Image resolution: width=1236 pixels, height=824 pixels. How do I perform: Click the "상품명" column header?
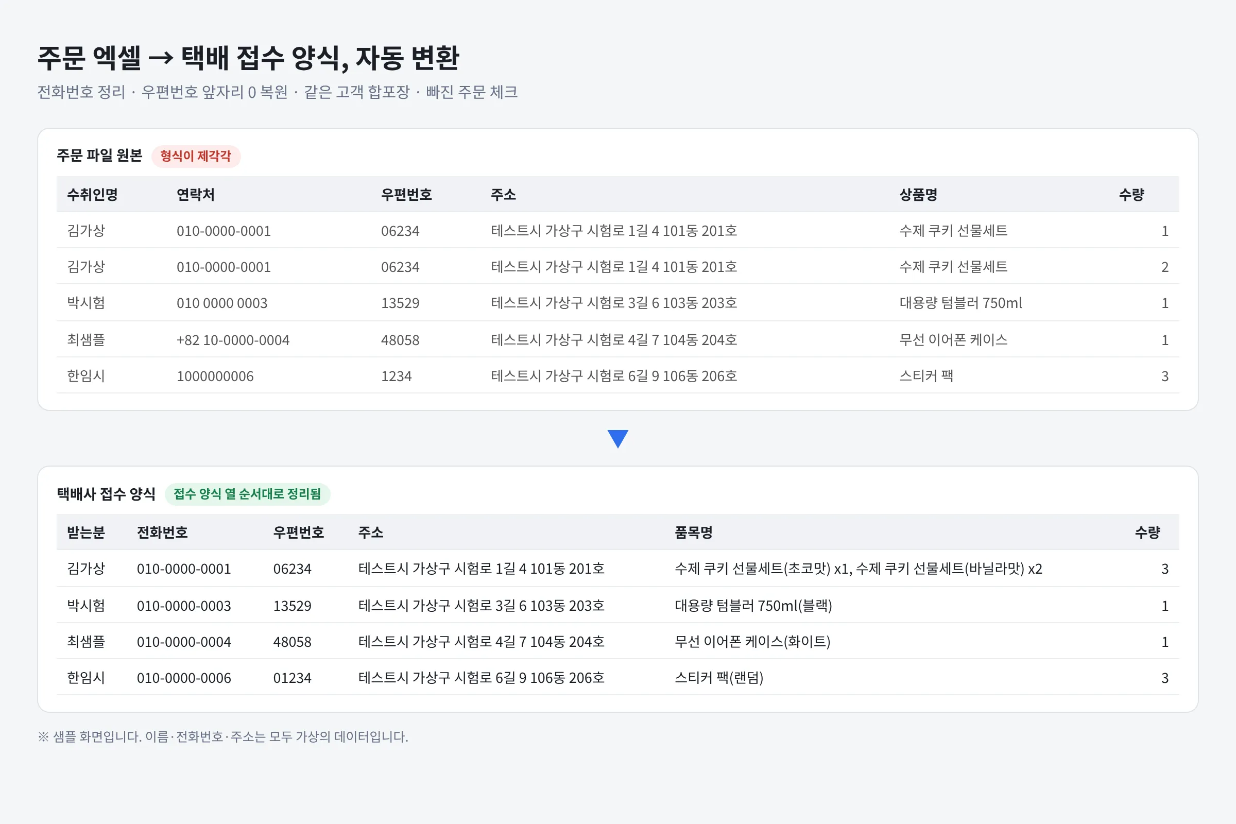919,195
